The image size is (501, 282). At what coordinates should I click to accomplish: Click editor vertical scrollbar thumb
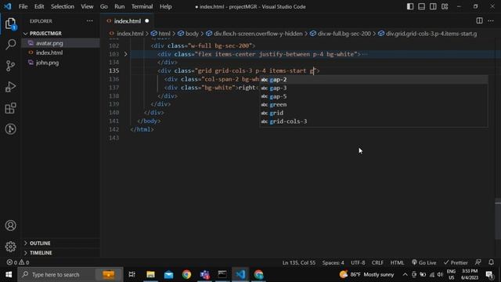[498, 219]
